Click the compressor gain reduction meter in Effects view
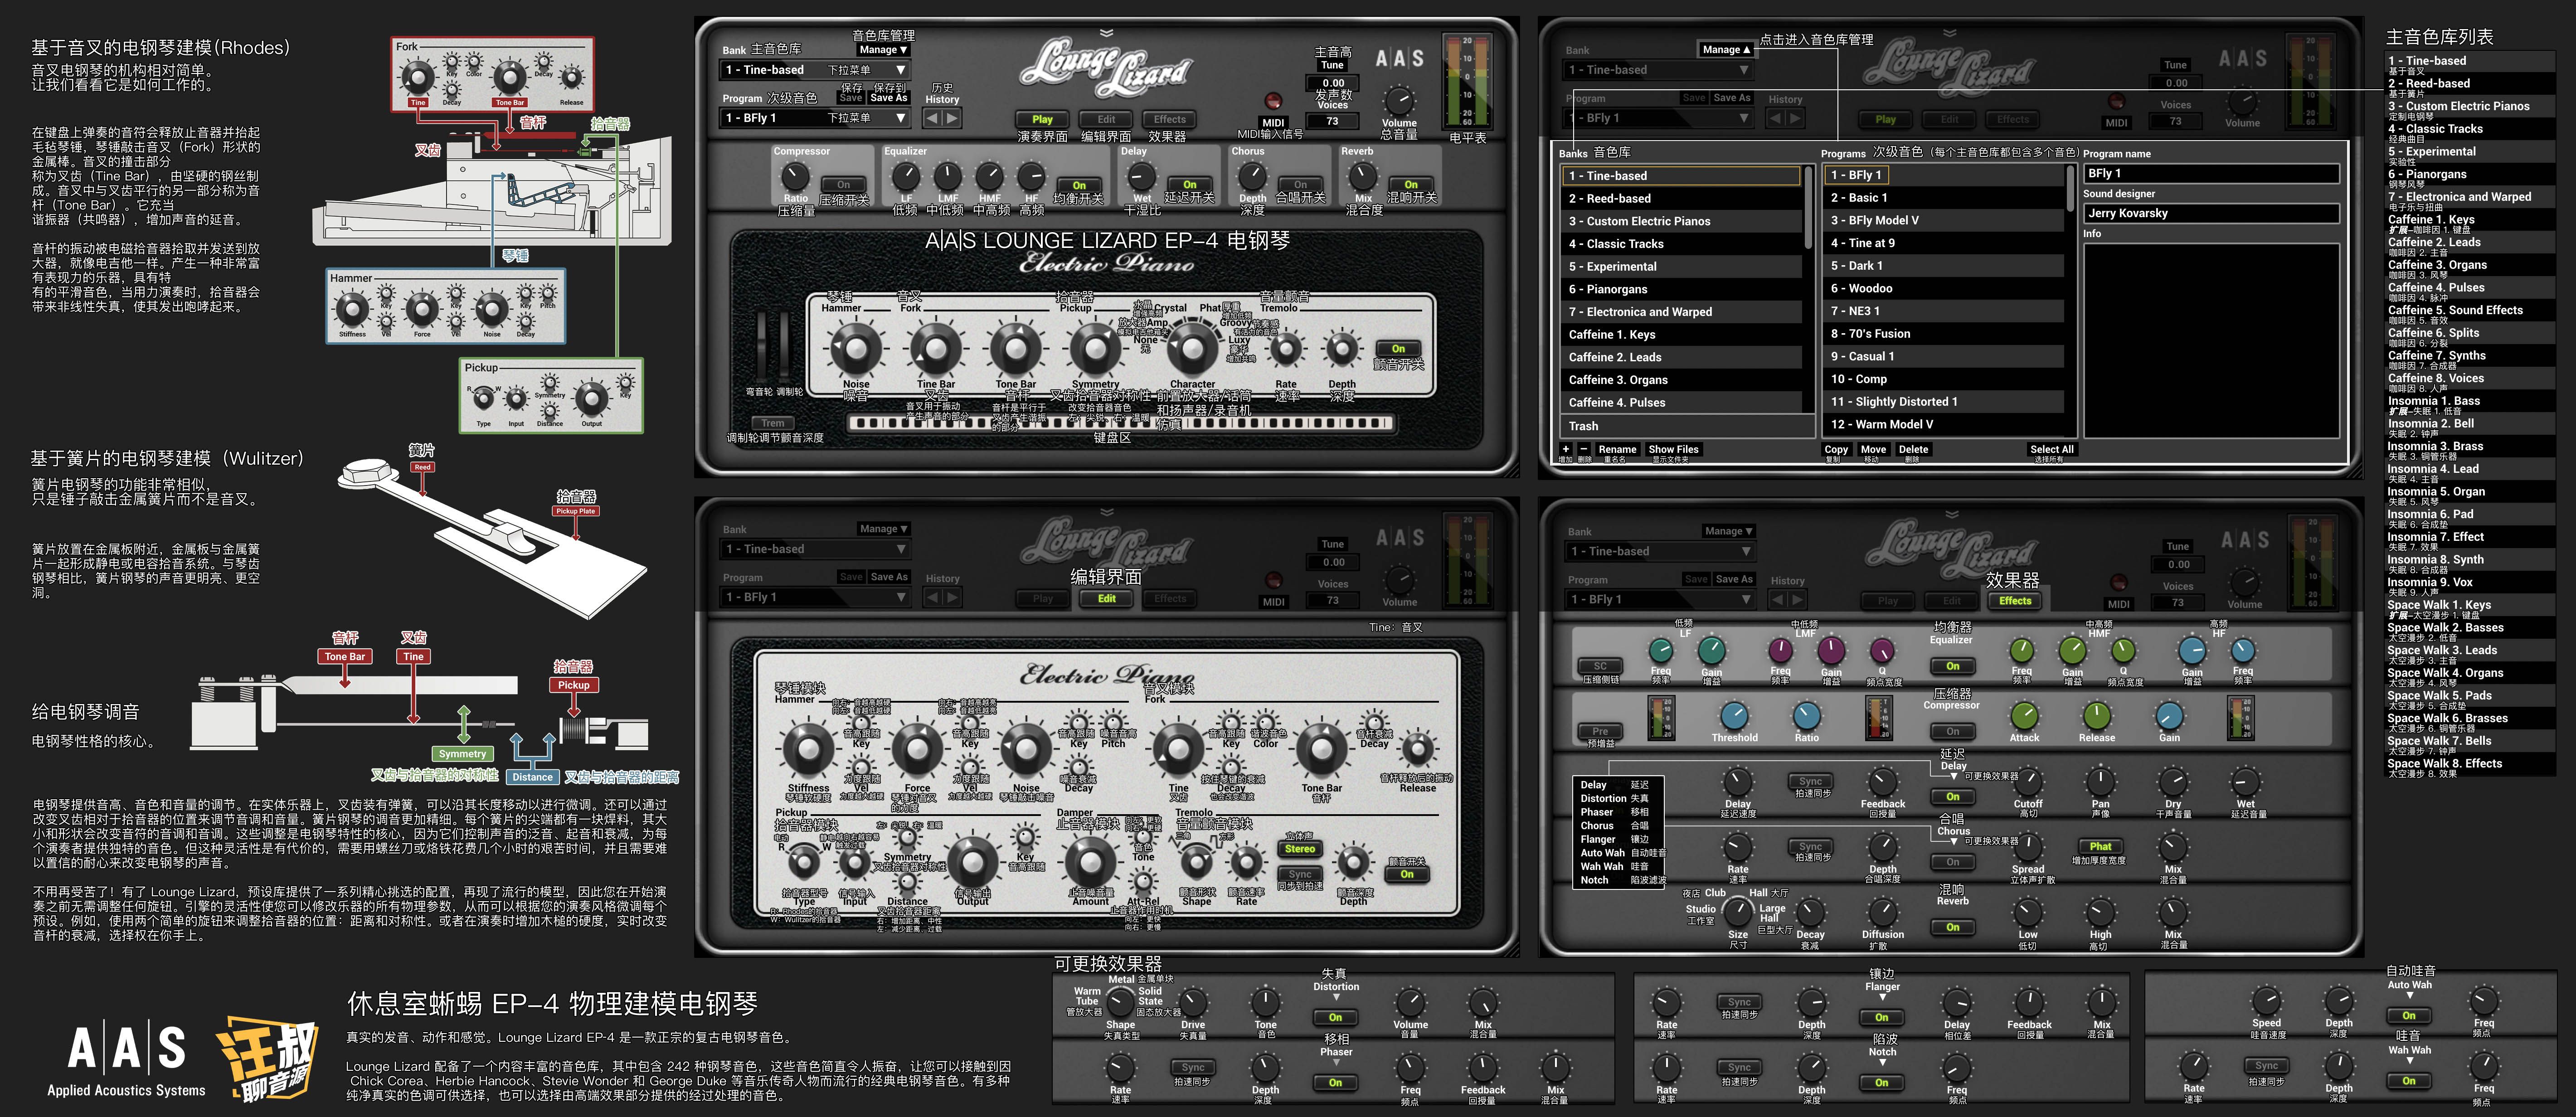This screenshot has width=2576, height=1117. 1879,718
